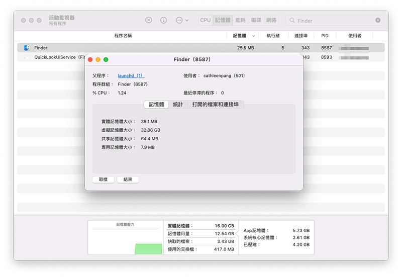
Task: Click the 7.9 MB private memory value
Action: [x=148, y=147]
